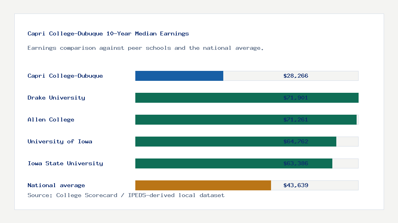This screenshot has height=223, width=398.
Task: Select the 'Drake University' row label
Action: tap(57, 98)
